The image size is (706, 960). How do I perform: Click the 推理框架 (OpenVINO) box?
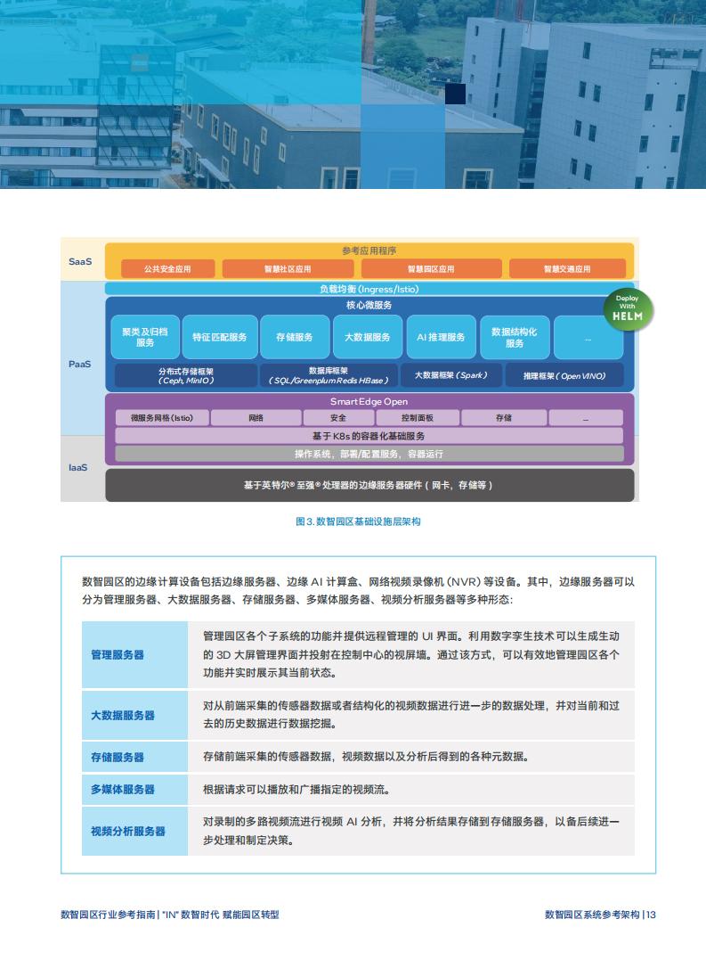click(x=564, y=375)
